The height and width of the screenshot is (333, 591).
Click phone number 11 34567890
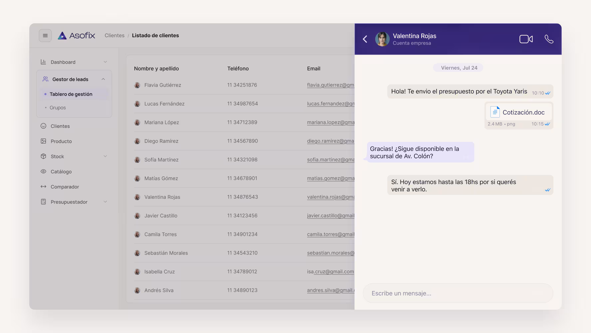coord(243,141)
